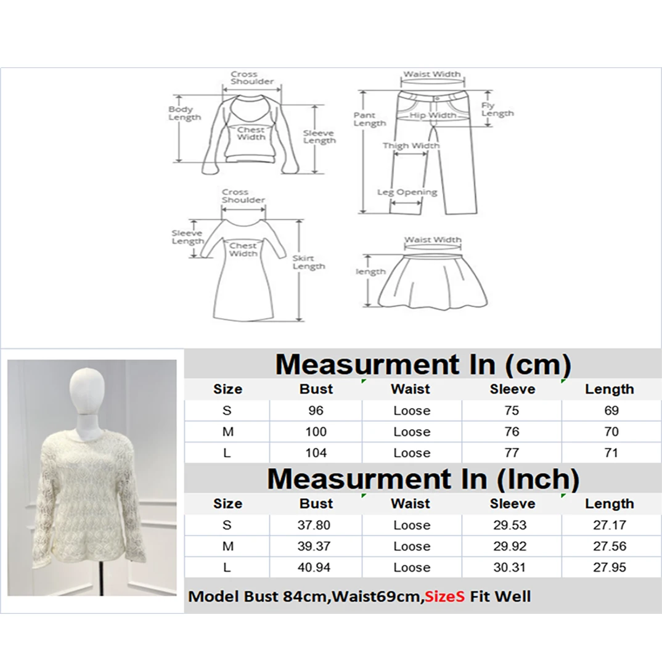
Task: Click 'Waist Width' label above the pants
Action: pos(432,74)
